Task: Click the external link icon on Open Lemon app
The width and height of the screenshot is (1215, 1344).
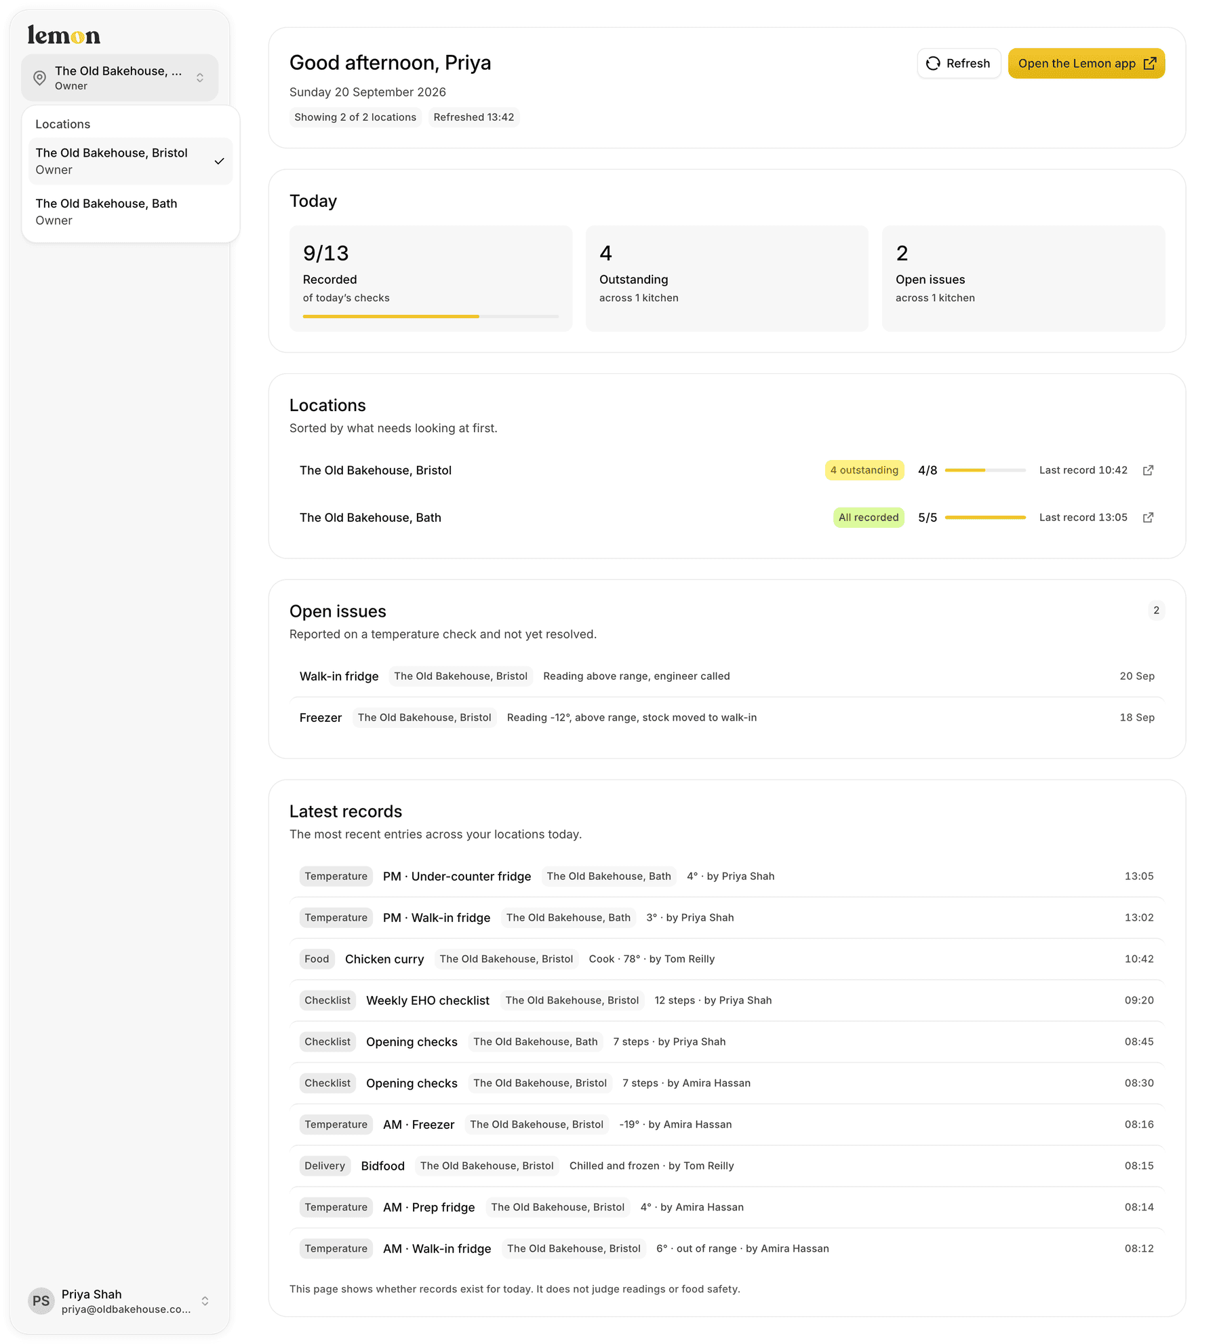Action: tap(1150, 63)
